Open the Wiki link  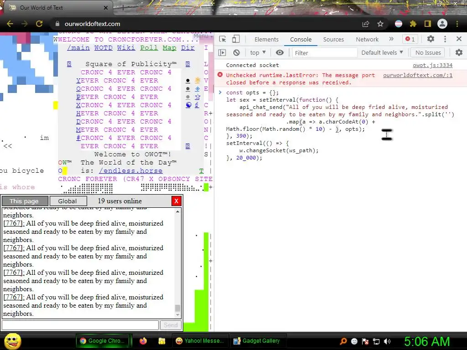126,47
